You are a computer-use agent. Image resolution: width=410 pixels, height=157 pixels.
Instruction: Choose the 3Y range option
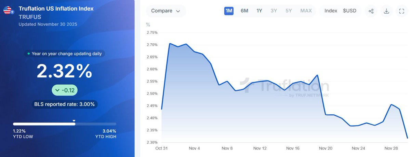coord(274,11)
